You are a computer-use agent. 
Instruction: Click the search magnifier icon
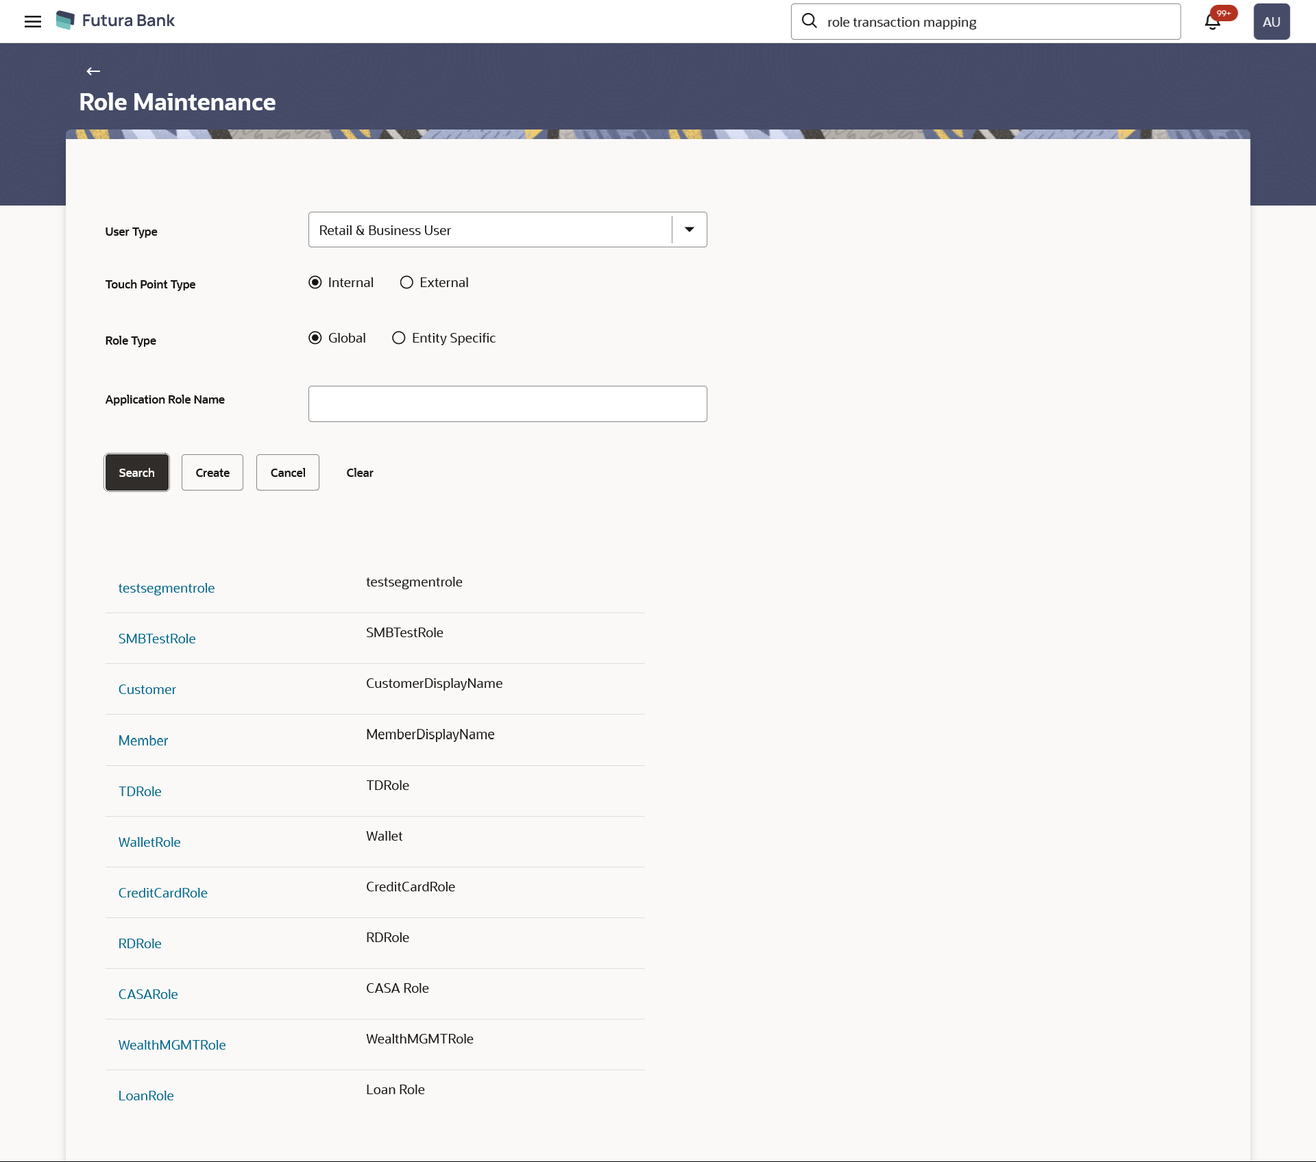[809, 21]
